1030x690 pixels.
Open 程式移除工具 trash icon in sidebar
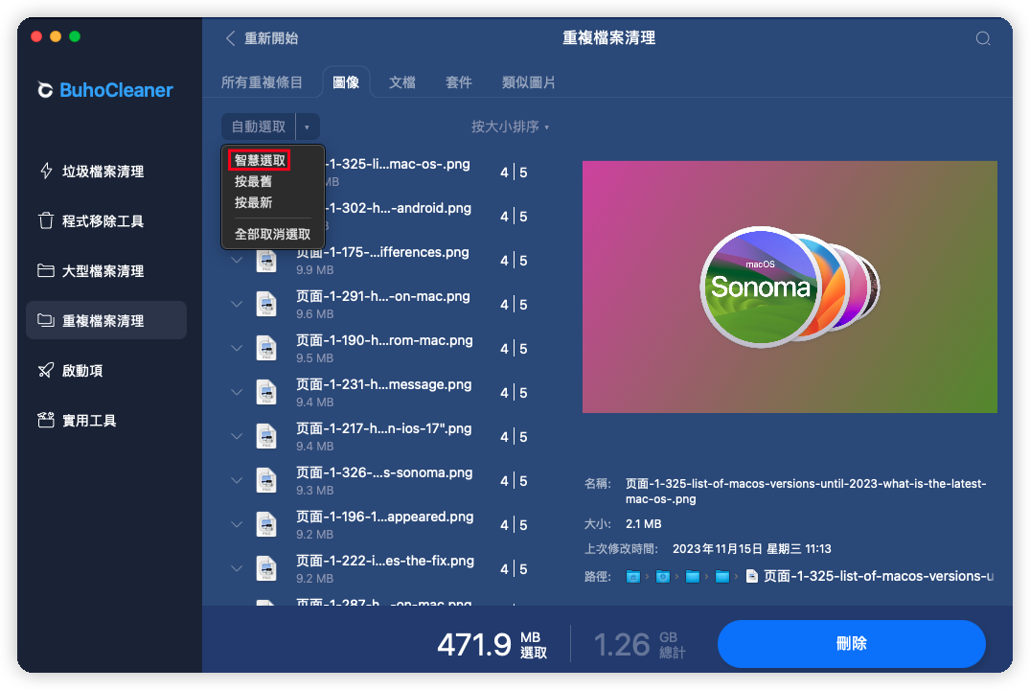tap(46, 220)
